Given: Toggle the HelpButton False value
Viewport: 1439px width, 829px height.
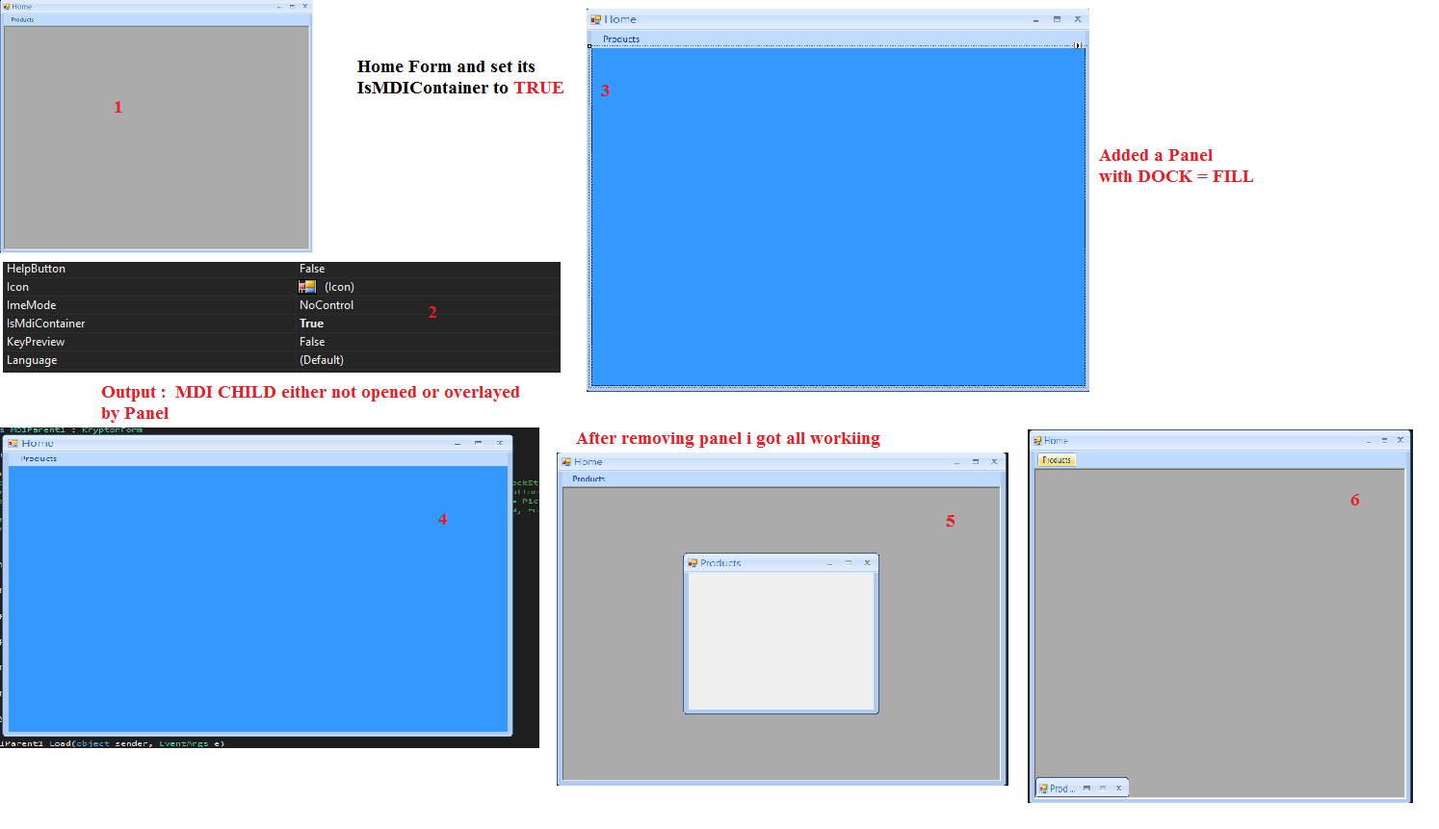Looking at the screenshot, I should 312,269.
